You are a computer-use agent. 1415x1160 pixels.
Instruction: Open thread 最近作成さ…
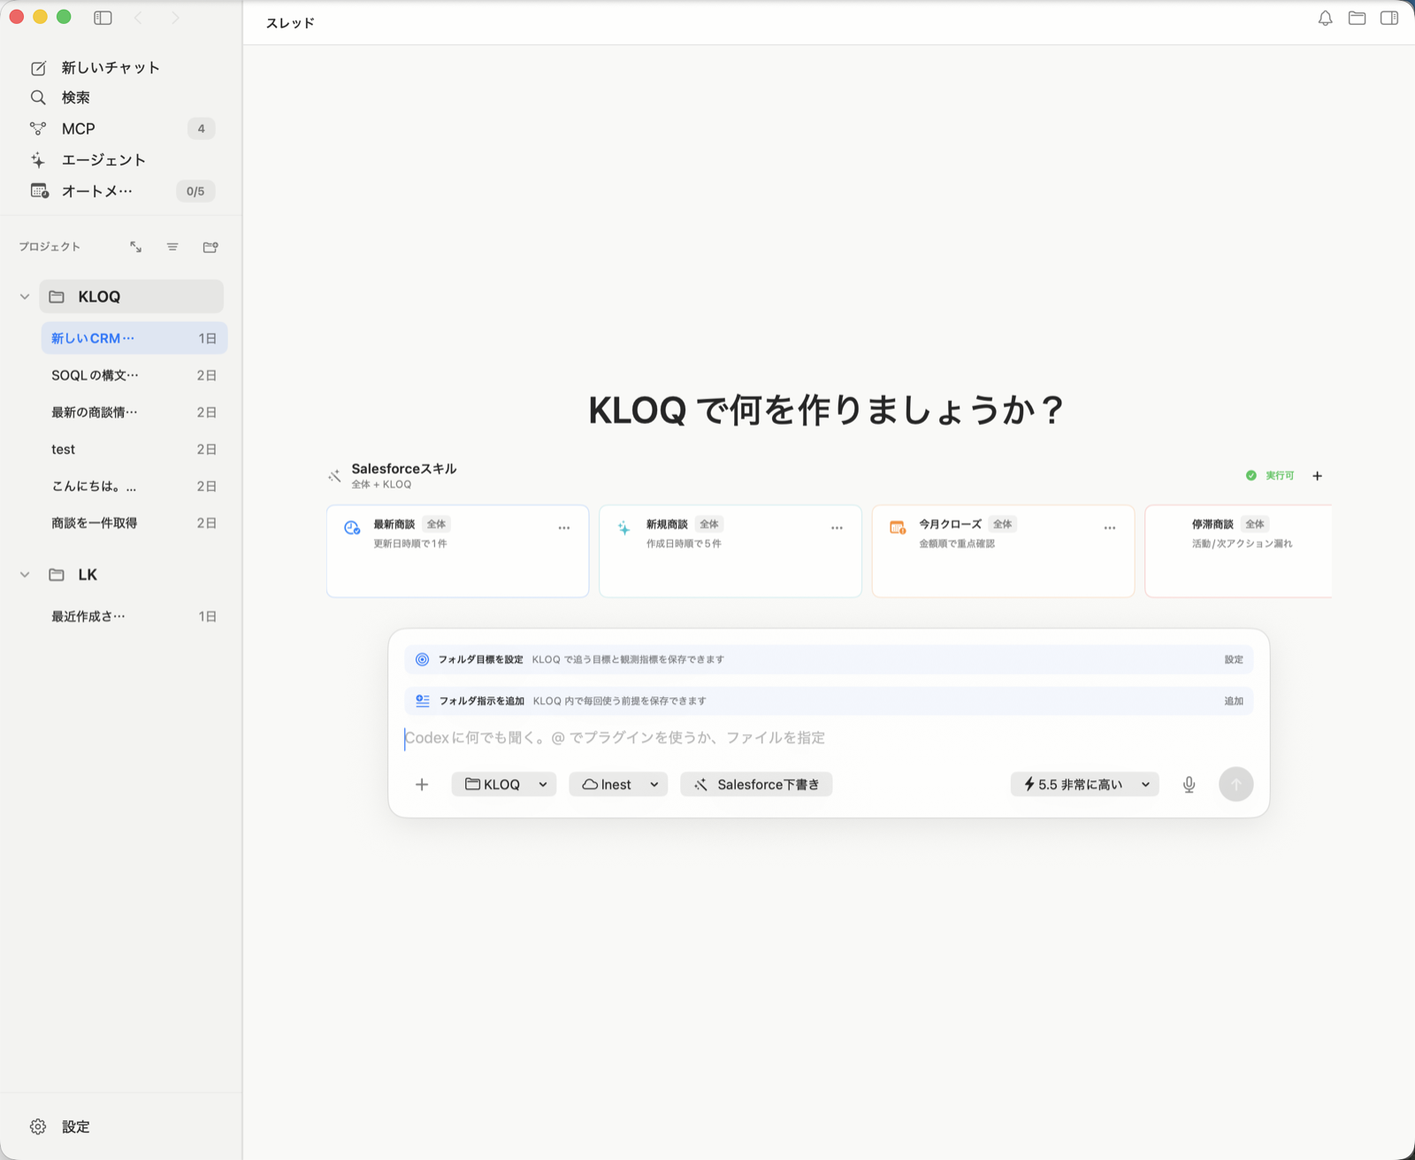pyautogui.click(x=134, y=617)
